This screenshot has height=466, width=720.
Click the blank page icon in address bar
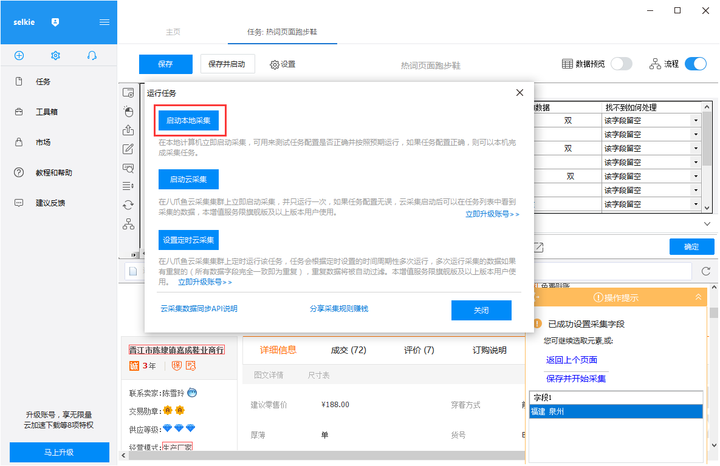pyautogui.click(x=133, y=271)
